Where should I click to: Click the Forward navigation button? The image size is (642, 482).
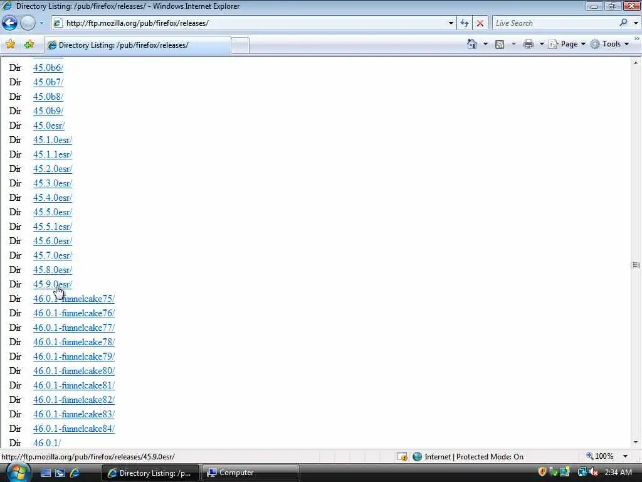[28, 23]
